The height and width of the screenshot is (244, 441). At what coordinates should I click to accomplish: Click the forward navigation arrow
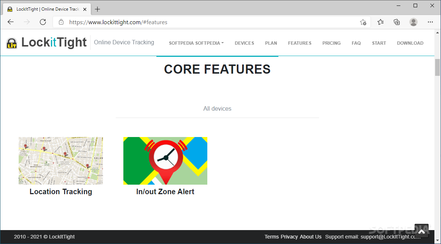27,22
